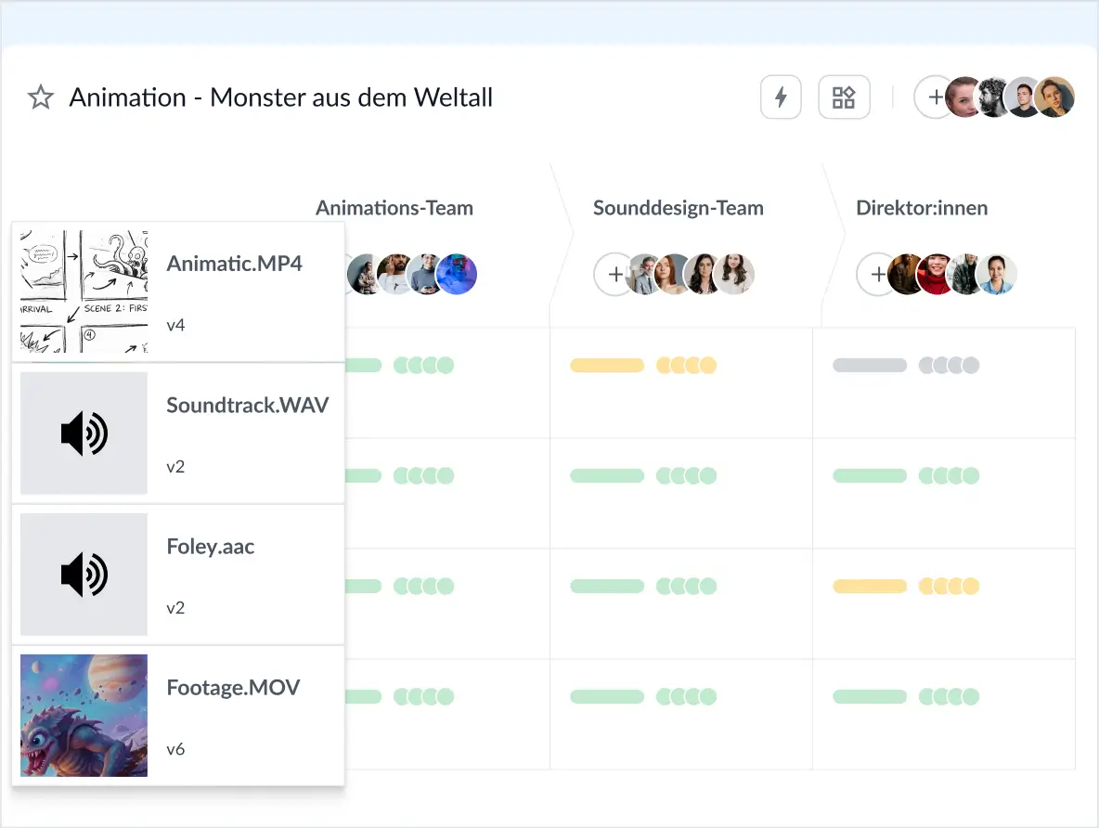This screenshot has height=828, width=1099.
Task: Click green status bar for Soundtrack.WAV Sounddesign-Team
Action: 607,476
